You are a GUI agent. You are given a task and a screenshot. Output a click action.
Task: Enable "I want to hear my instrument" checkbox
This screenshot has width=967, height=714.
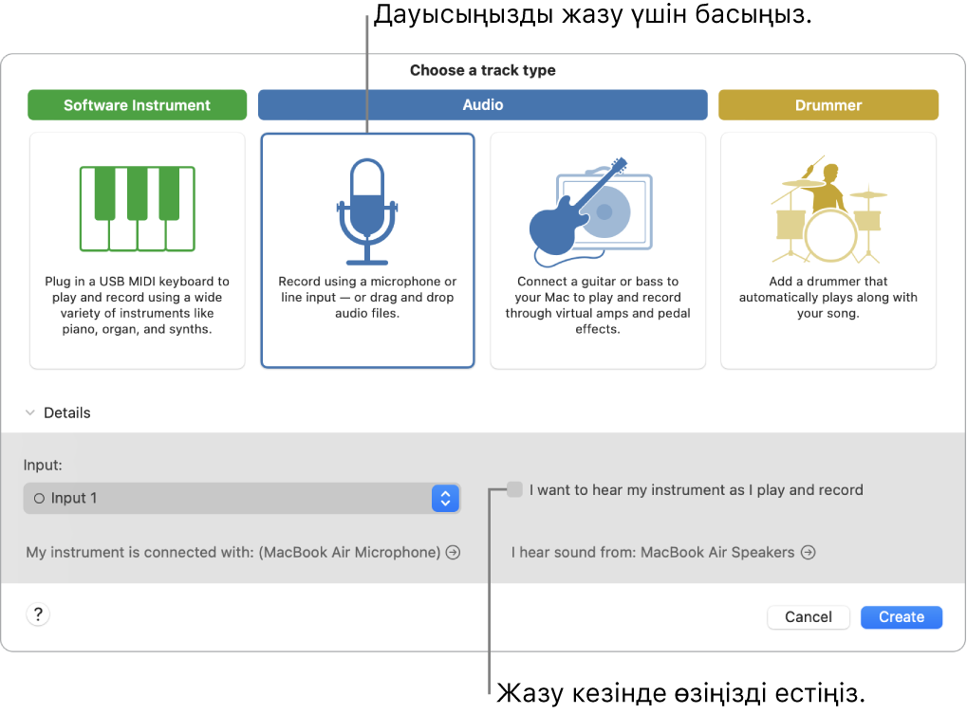513,490
